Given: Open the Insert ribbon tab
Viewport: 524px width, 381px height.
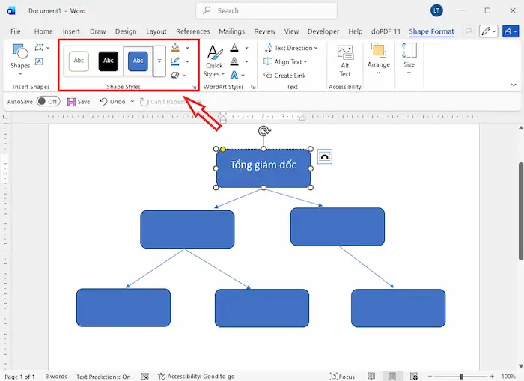Looking at the screenshot, I should pyautogui.click(x=71, y=31).
